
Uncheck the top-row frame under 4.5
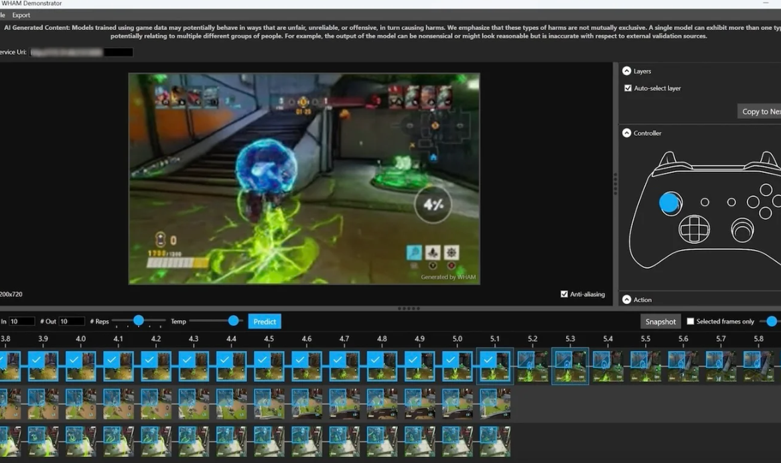tap(262, 359)
